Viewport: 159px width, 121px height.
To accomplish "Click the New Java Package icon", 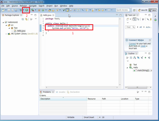I will coord(39,10).
